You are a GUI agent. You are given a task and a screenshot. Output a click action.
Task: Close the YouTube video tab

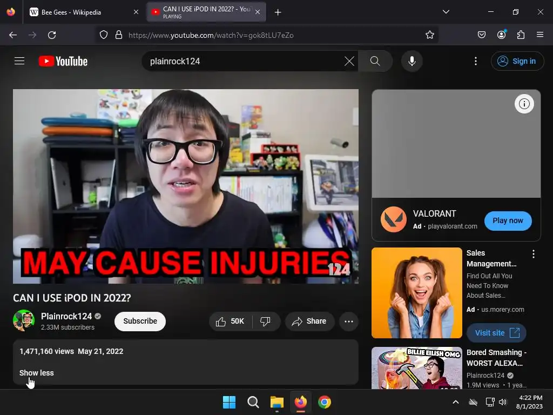click(x=258, y=12)
